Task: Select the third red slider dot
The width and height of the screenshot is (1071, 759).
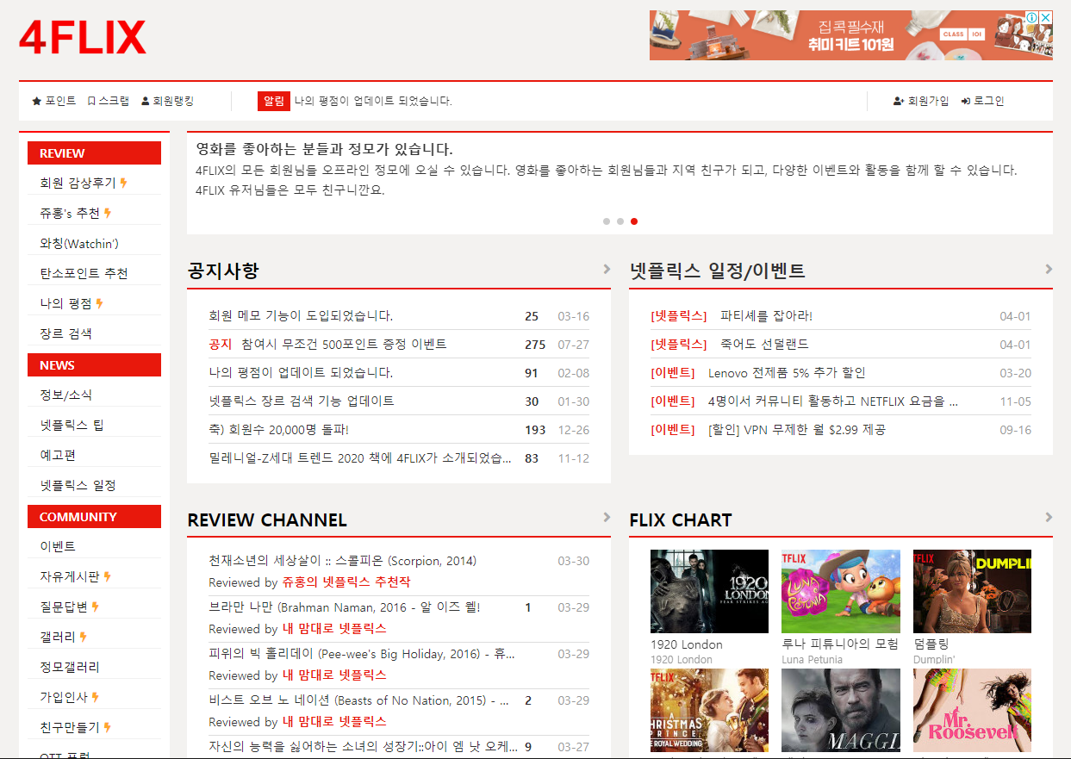Action: (634, 221)
